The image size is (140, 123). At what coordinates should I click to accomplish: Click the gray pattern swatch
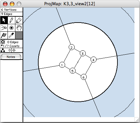click(19, 35)
